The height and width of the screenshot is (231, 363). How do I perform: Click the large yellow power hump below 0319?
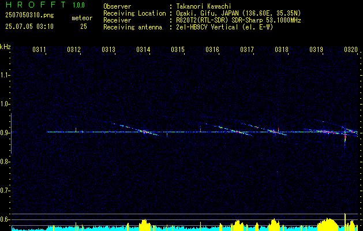pos(328,224)
